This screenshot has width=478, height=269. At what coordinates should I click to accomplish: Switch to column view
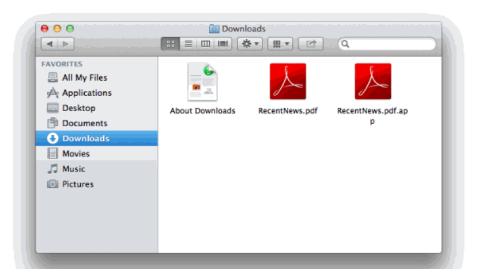pyautogui.click(x=205, y=44)
